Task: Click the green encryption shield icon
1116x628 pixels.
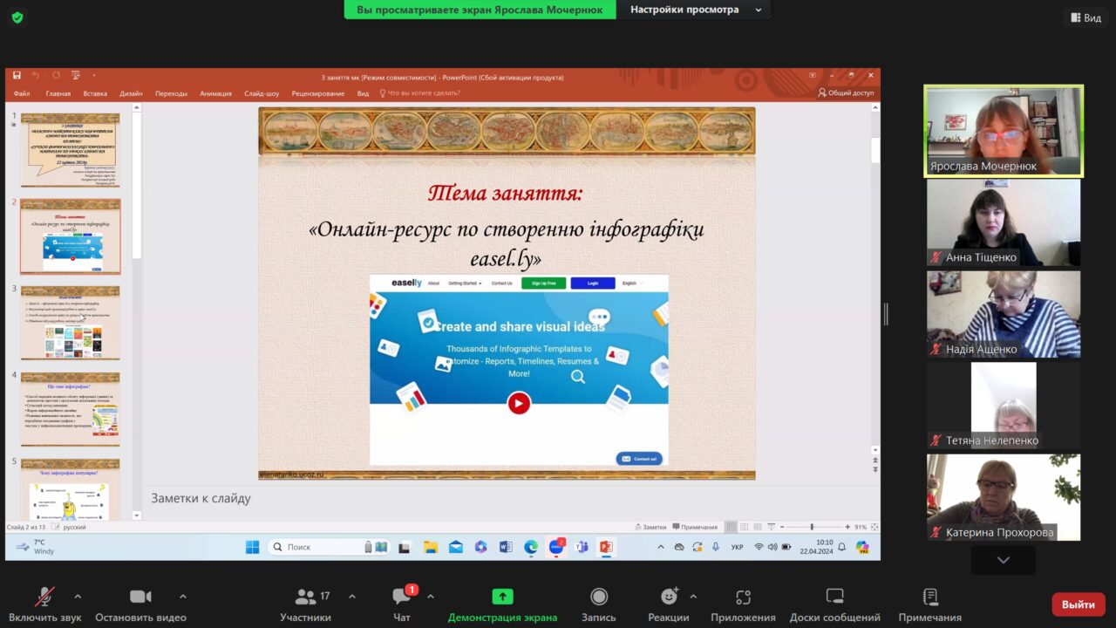Action: point(17,17)
